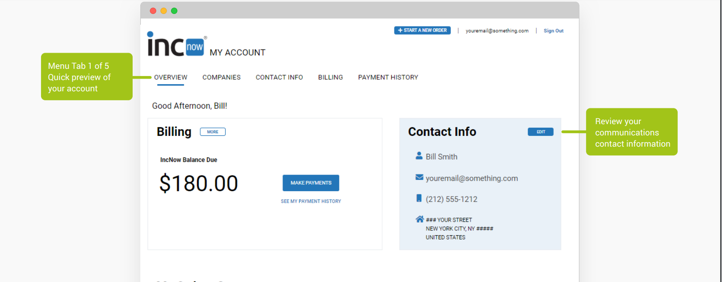This screenshot has width=722, height=282.
Task: Click the IncNow logo
Action: pos(176,45)
